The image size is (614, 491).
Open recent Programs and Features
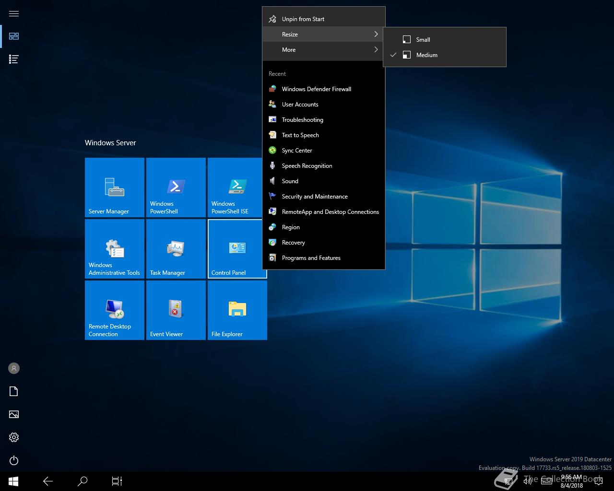click(324, 258)
